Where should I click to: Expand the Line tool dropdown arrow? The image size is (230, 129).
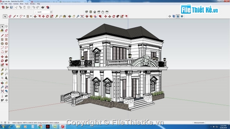(x=17, y=16)
